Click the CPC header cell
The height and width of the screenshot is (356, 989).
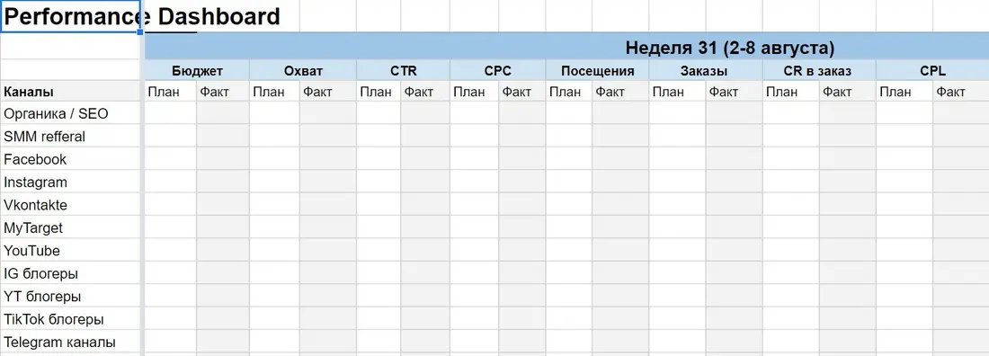(x=498, y=71)
